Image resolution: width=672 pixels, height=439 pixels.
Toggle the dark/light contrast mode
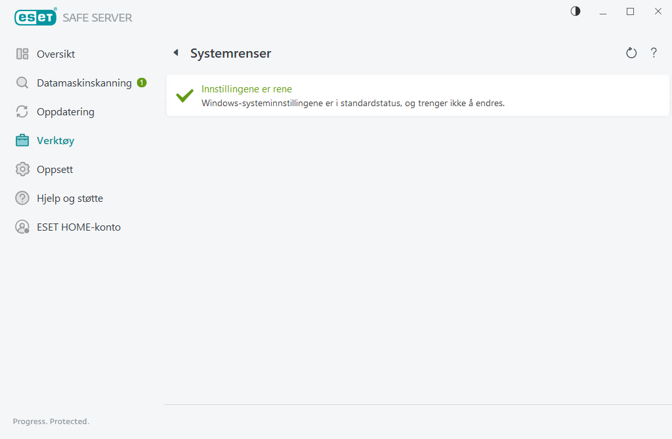pos(576,11)
